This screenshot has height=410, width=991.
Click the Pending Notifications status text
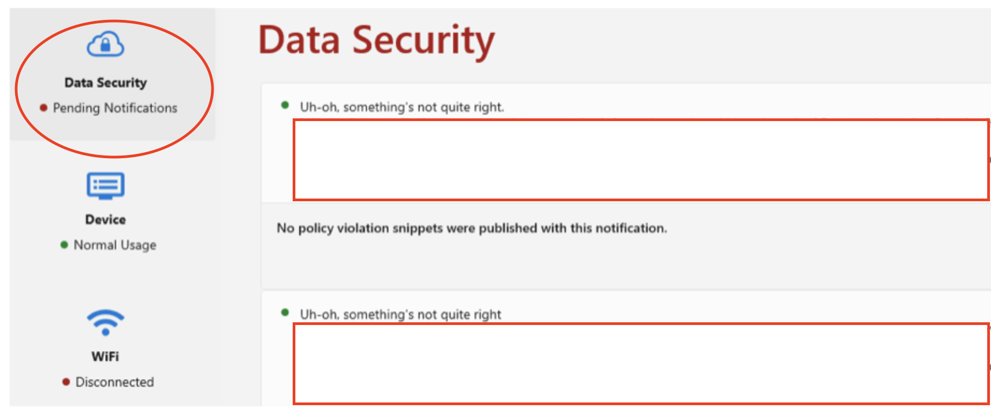click(115, 108)
